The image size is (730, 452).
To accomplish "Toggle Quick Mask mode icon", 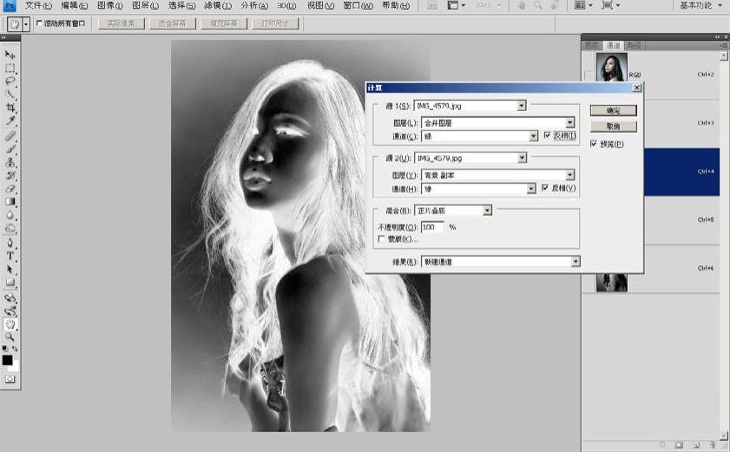I will coord(10,379).
